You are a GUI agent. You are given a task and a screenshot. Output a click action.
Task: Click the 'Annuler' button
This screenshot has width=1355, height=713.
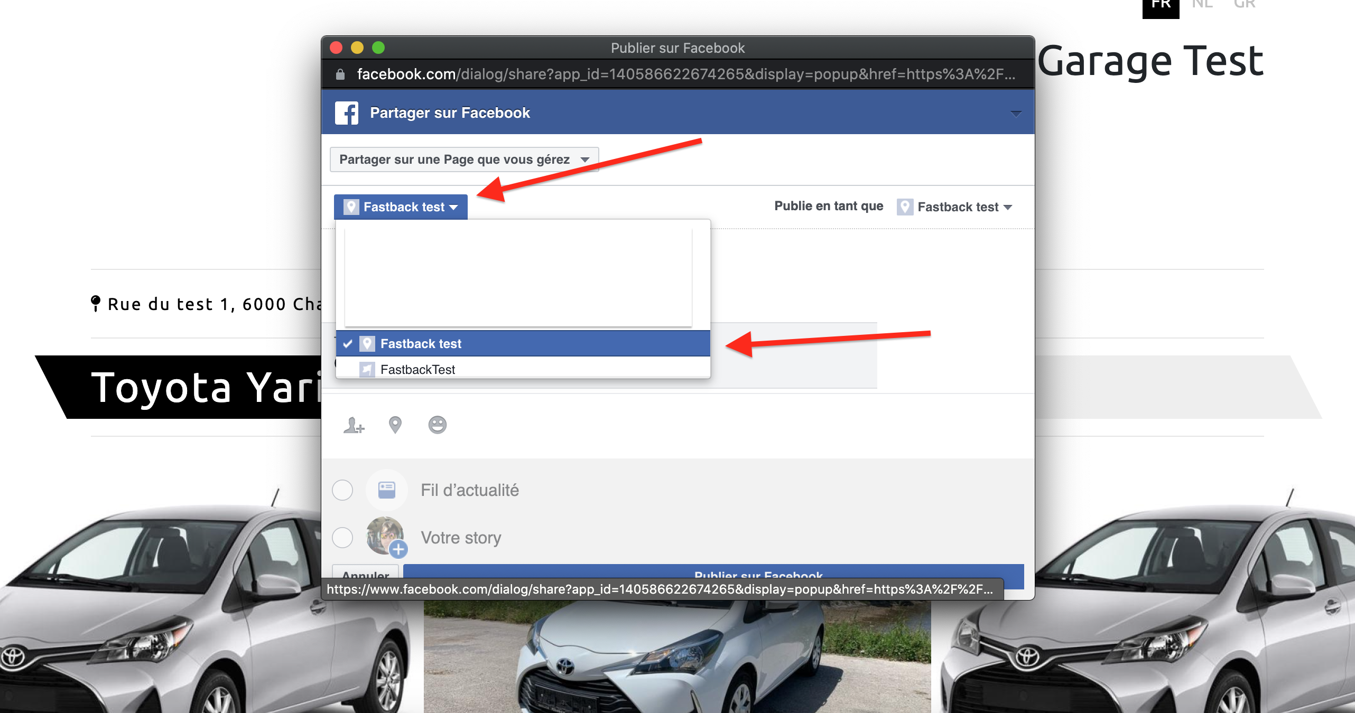pyautogui.click(x=365, y=573)
